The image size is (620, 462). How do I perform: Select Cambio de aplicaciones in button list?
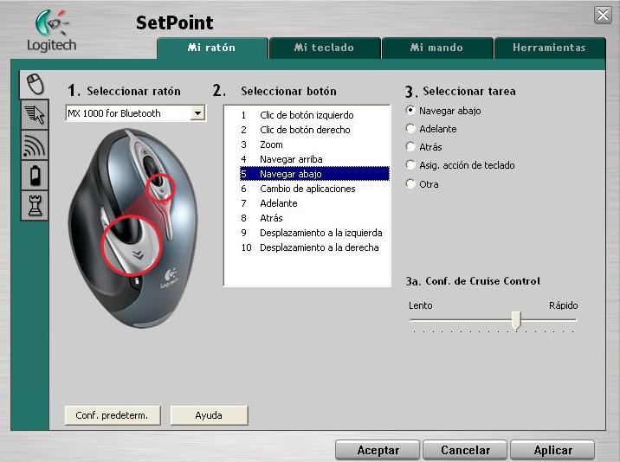pyautogui.click(x=307, y=189)
